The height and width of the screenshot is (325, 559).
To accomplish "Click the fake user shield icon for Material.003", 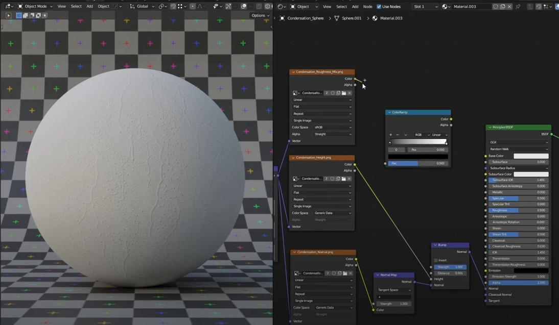I will (x=496, y=7).
